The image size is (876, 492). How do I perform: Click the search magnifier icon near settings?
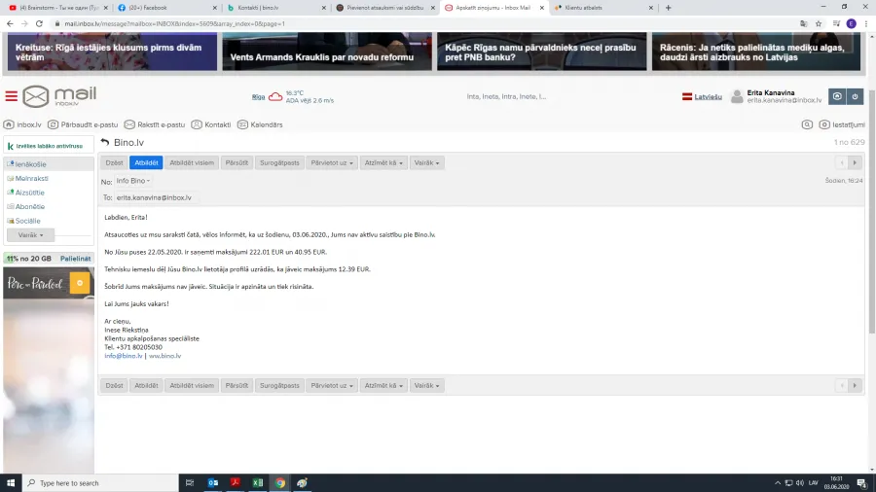click(807, 124)
